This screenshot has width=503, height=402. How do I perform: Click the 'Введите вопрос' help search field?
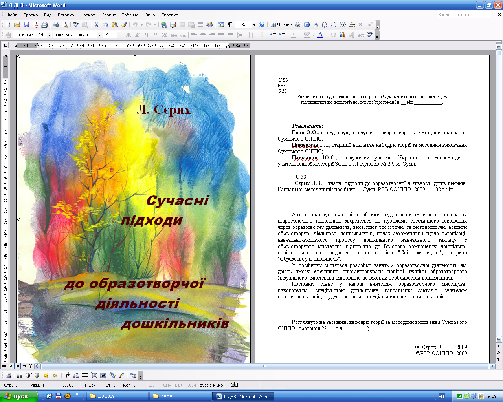click(464, 15)
